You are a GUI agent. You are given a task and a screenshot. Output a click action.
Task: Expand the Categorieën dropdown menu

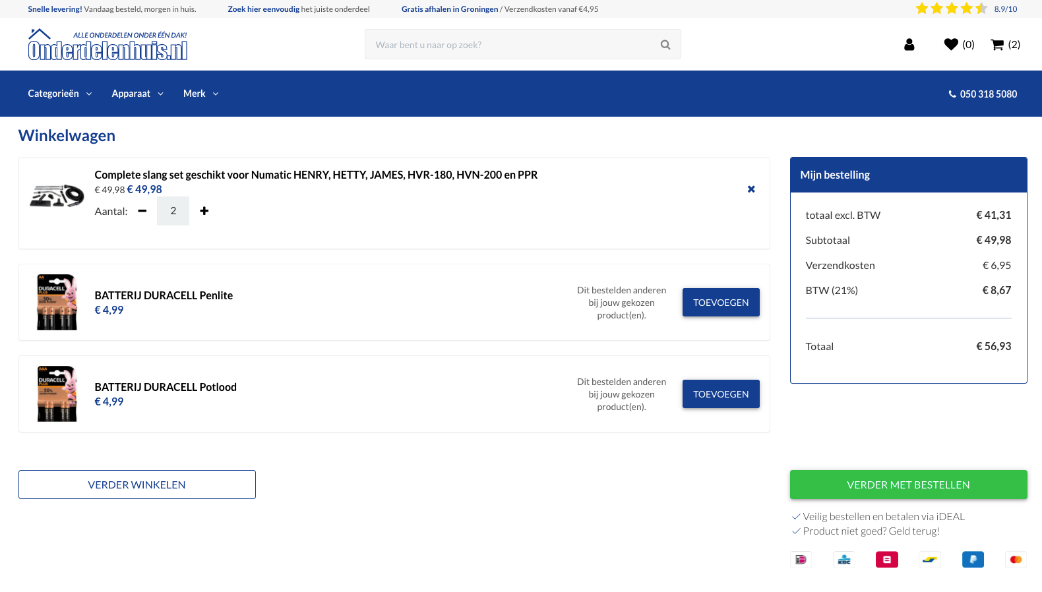click(x=59, y=94)
